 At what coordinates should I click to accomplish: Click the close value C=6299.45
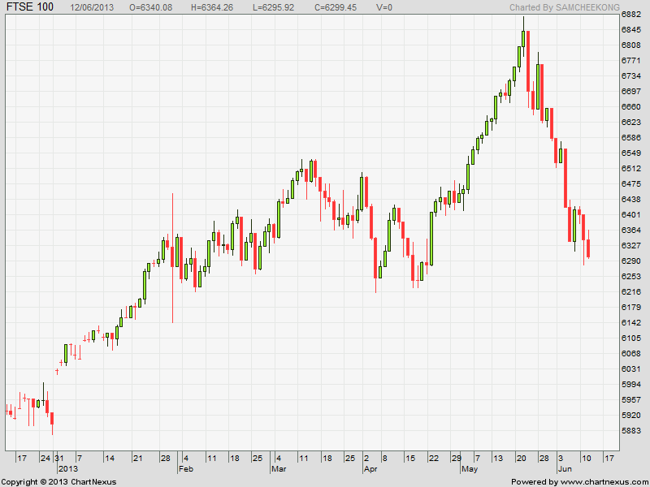(x=336, y=7)
